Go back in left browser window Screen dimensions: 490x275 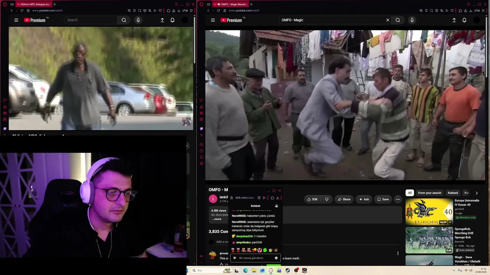pyautogui.click(x=11, y=10)
